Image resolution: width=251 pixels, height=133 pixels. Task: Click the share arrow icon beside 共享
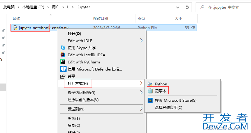coord(63,76)
